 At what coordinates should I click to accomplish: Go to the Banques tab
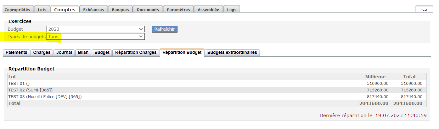click(x=120, y=9)
